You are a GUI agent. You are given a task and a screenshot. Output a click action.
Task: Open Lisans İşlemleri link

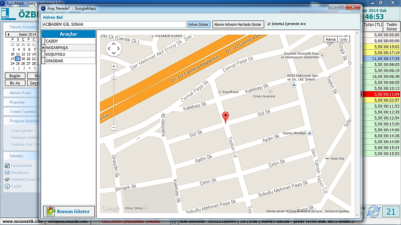pos(22,130)
